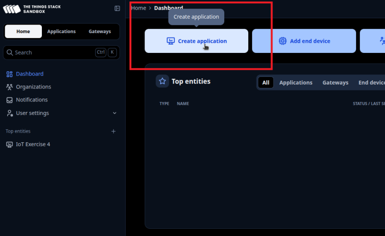Filter top entities by Gateways

(x=335, y=83)
